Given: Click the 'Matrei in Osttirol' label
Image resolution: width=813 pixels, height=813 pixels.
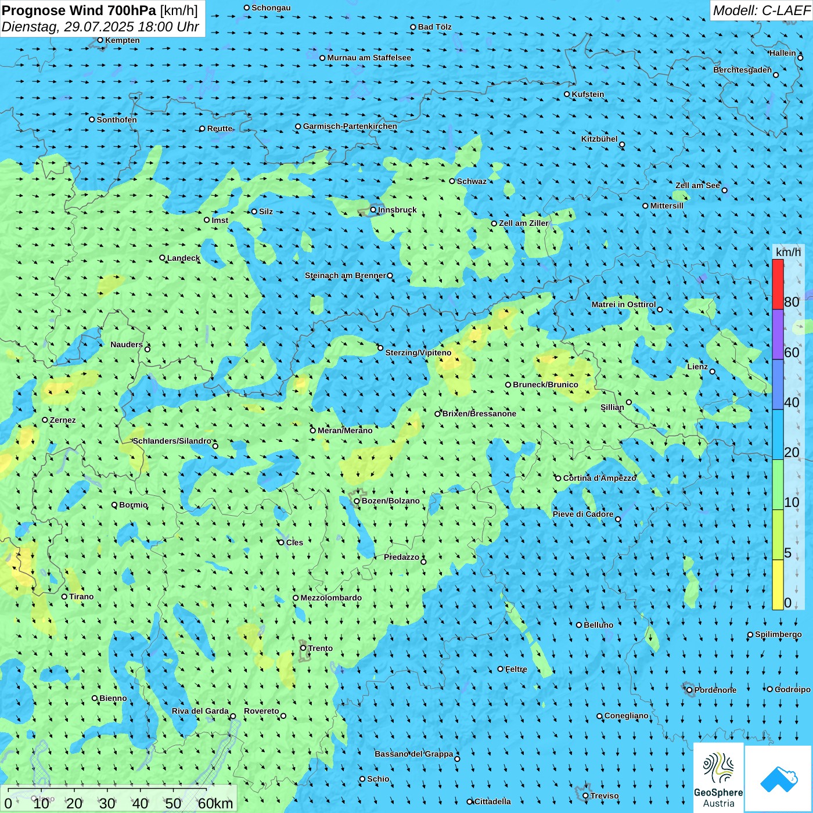Looking at the screenshot, I should pyautogui.click(x=624, y=304).
